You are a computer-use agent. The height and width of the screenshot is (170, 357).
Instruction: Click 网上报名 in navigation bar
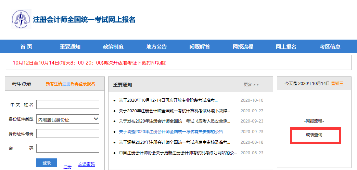[286, 47]
